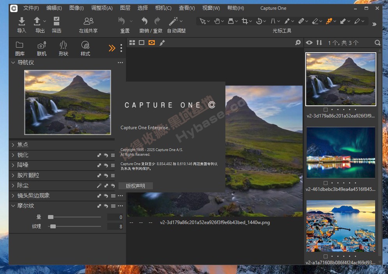
Task: Click the Reset (重置) icon
Action: (x=122, y=21)
